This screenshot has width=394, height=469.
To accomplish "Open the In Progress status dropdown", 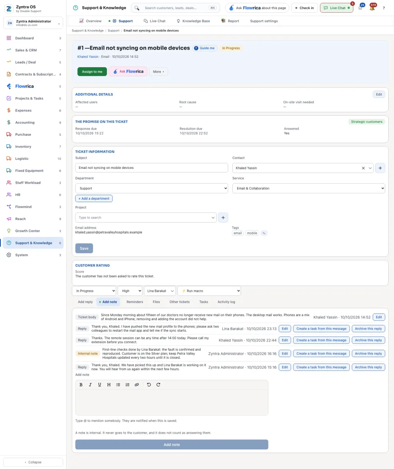I will click(x=94, y=291).
